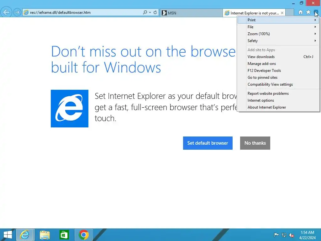Viewport: 321px width, 241px height.
Task: Click the Action Center flag tray icon
Action: (x=276, y=235)
